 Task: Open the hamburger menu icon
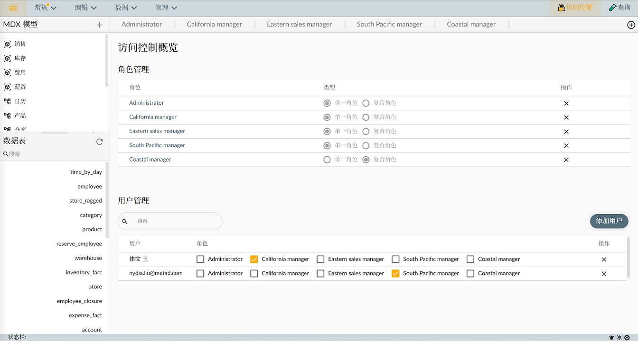point(14,8)
